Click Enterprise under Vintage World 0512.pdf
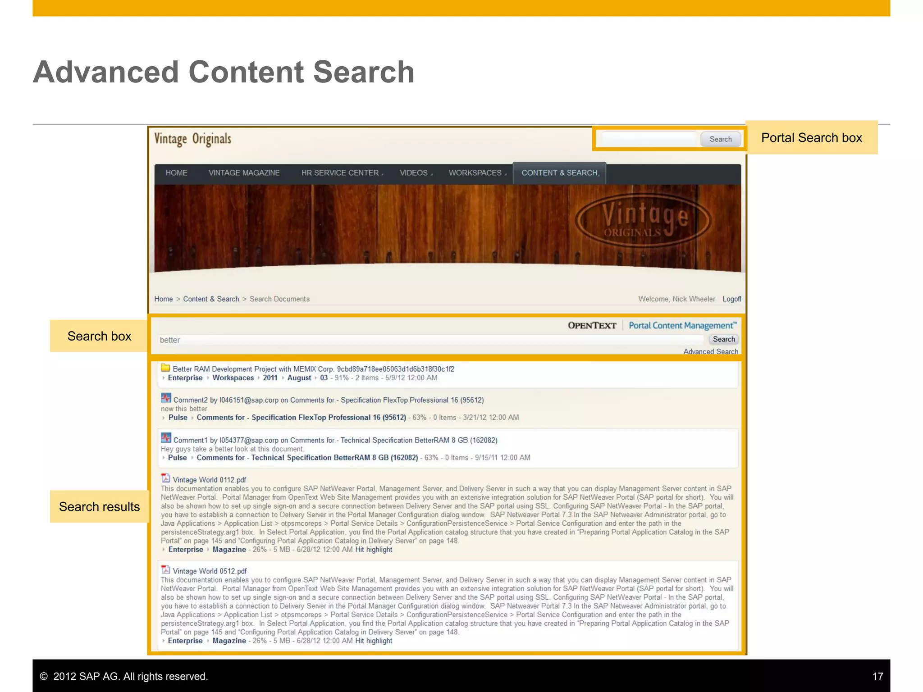This screenshot has height=692, width=923. (x=185, y=641)
